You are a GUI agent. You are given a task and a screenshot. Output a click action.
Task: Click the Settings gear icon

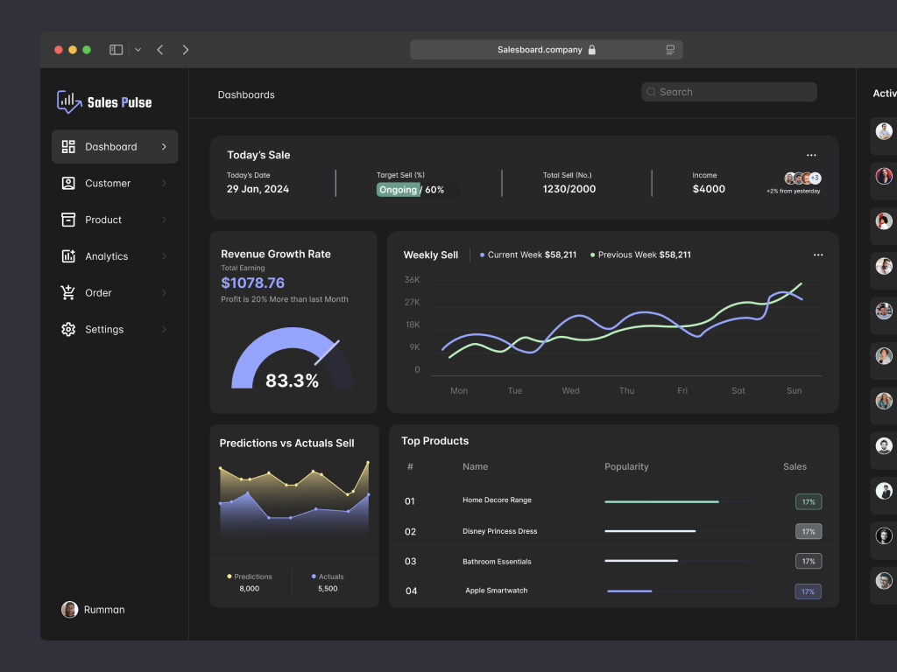coord(68,329)
